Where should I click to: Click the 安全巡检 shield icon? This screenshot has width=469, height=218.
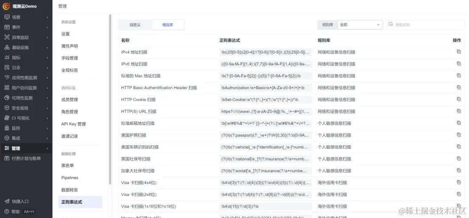click(x=7, y=108)
